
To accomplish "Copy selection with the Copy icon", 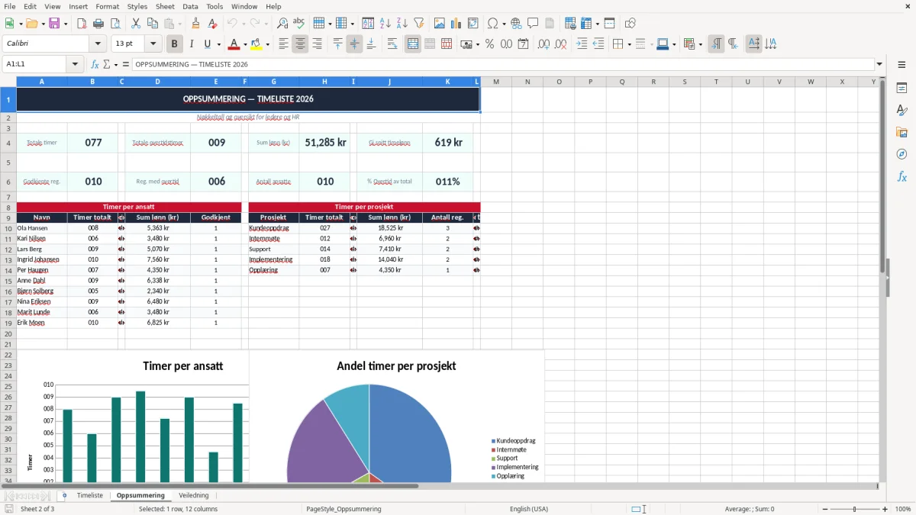I will point(152,24).
